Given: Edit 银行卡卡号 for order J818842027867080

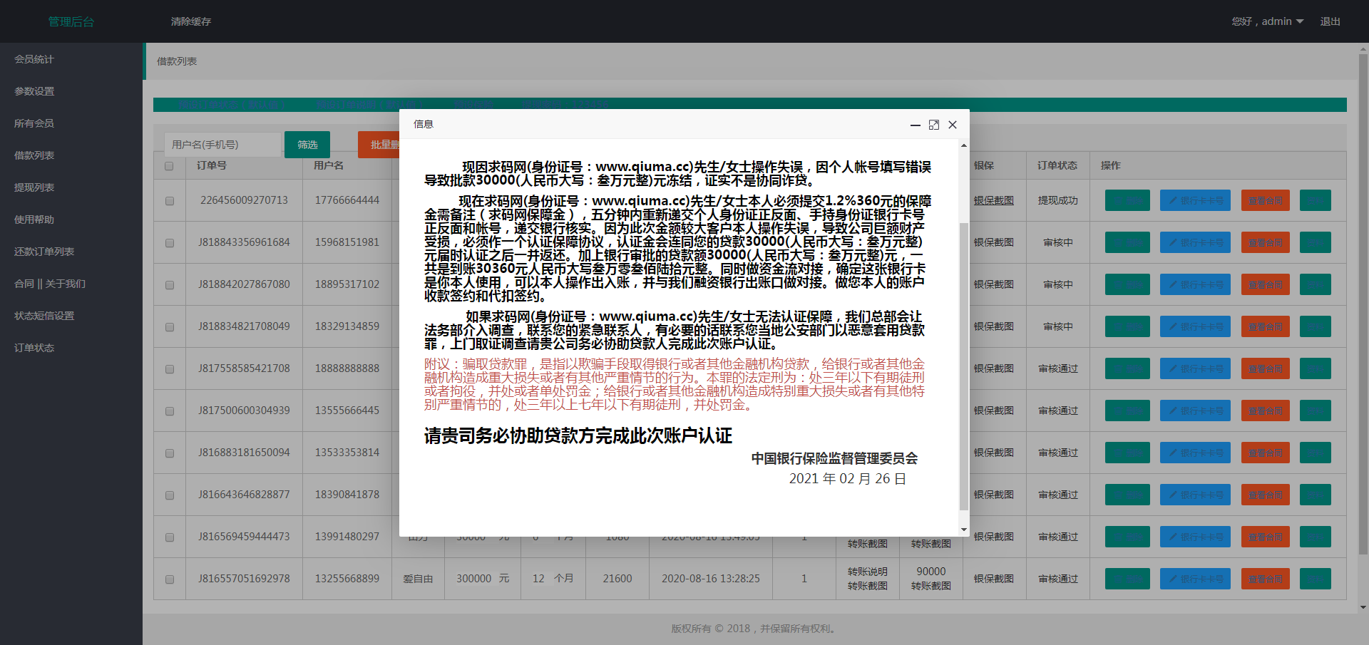Looking at the screenshot, I should pos(1195,284).
